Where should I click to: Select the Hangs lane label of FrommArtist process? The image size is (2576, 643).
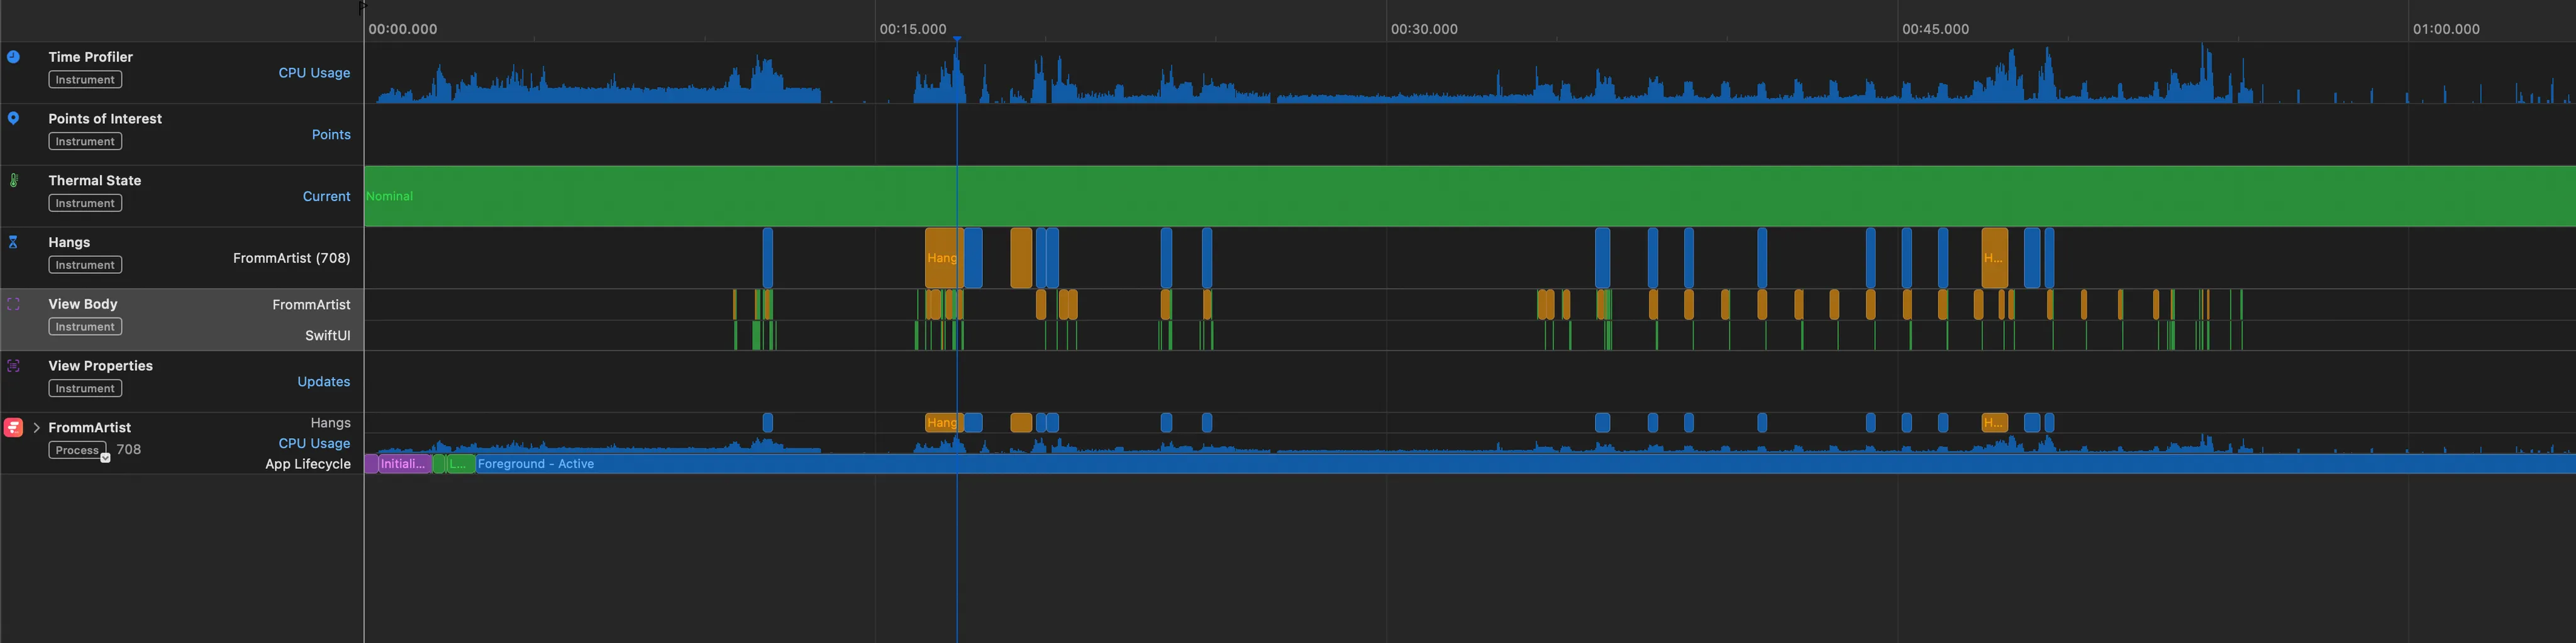(330, 423)
